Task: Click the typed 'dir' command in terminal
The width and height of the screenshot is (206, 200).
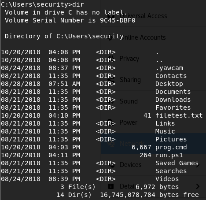Action: (x=78, y=4)
